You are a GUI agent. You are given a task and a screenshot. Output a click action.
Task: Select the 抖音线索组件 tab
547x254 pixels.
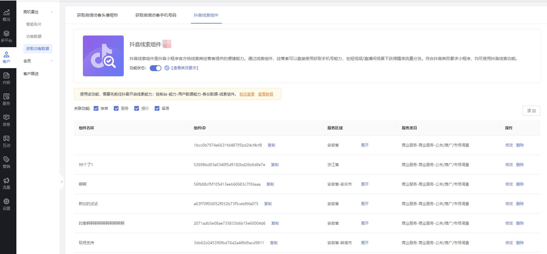point(206,15)
